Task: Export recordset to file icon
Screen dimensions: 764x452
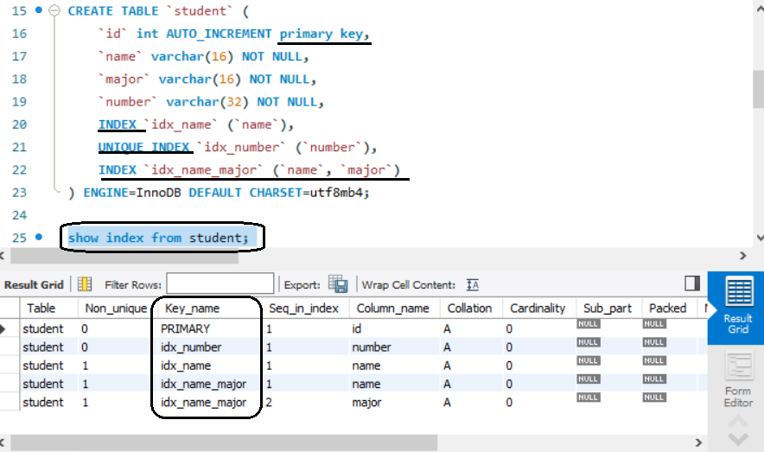Action: pos(338,284)
